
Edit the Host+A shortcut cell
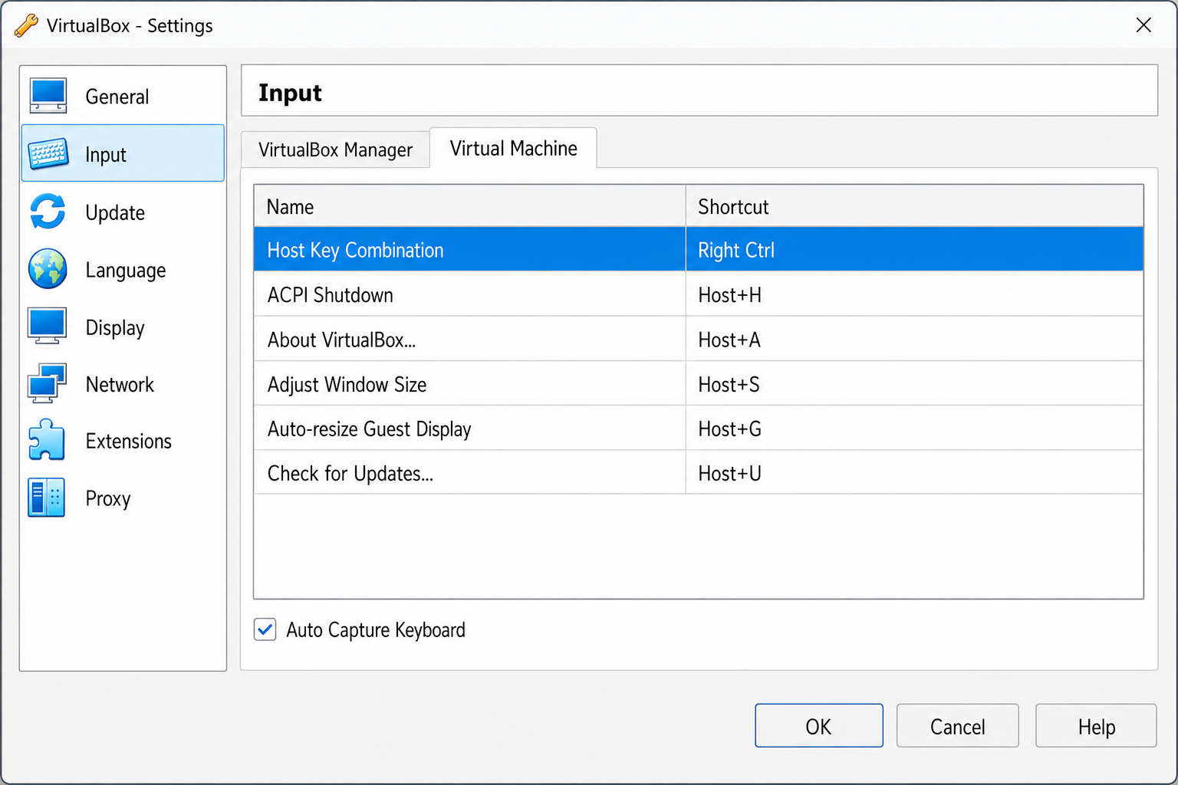(914, 339)
